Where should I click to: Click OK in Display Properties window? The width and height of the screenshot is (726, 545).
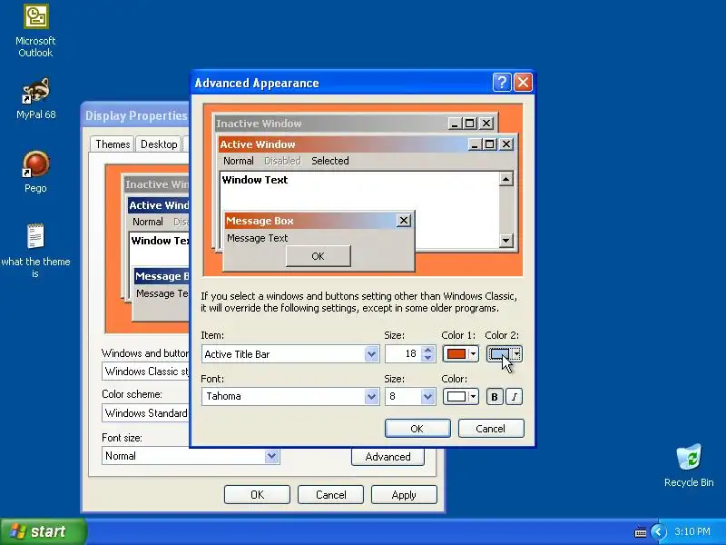(x=257, y=494)
